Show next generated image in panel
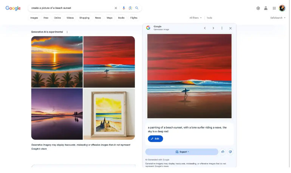Viewport: 291px width, 173px height. pos(213,28)
